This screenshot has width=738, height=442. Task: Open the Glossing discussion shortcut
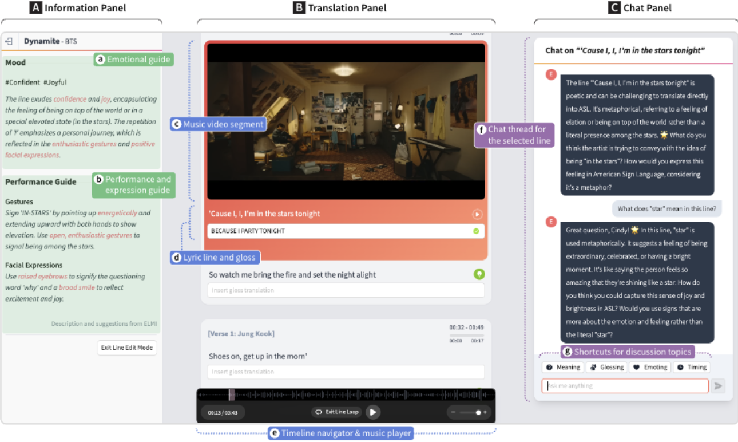click(606, 367)
